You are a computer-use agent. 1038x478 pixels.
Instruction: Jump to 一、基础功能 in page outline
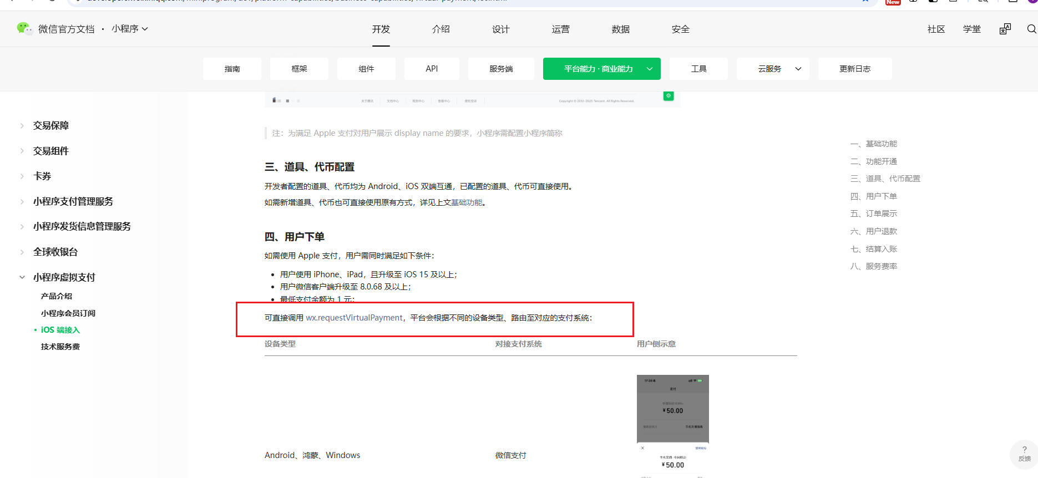pyautogui.click(x=874, y=144)
